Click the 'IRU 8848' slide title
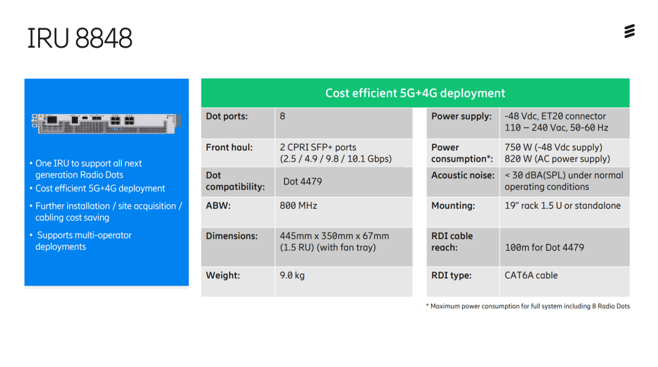Screen dimensions: 658x367 [80, 38]
